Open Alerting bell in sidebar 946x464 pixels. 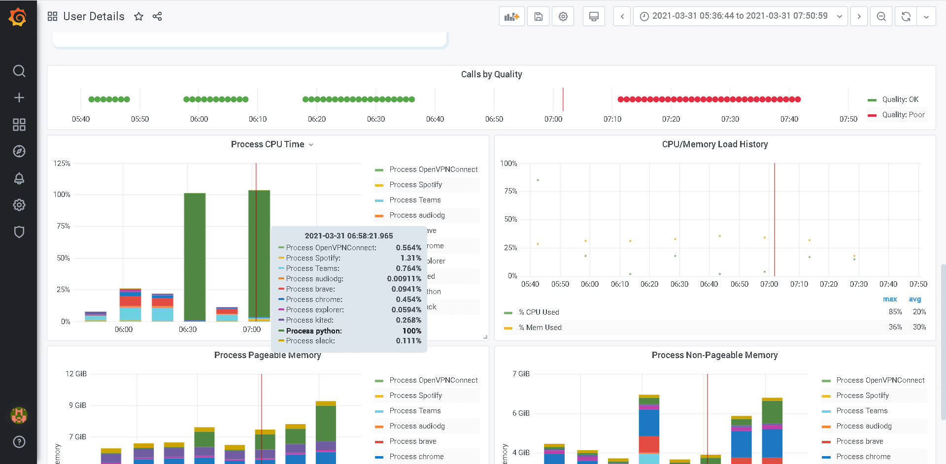(x=19, y=178)
